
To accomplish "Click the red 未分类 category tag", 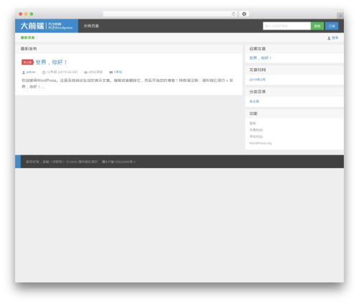I will tap(27, 63).
